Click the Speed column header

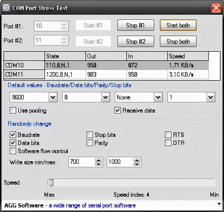point(188,56)
